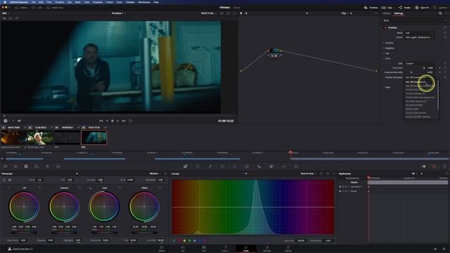
Task: Open the Source dropdown in Filmbox settings
Action: pos(419,37)
